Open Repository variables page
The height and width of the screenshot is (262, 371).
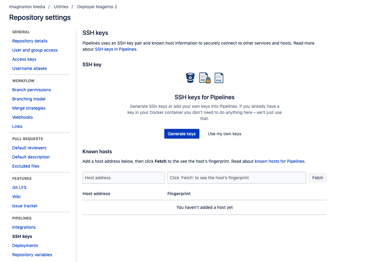32,255
